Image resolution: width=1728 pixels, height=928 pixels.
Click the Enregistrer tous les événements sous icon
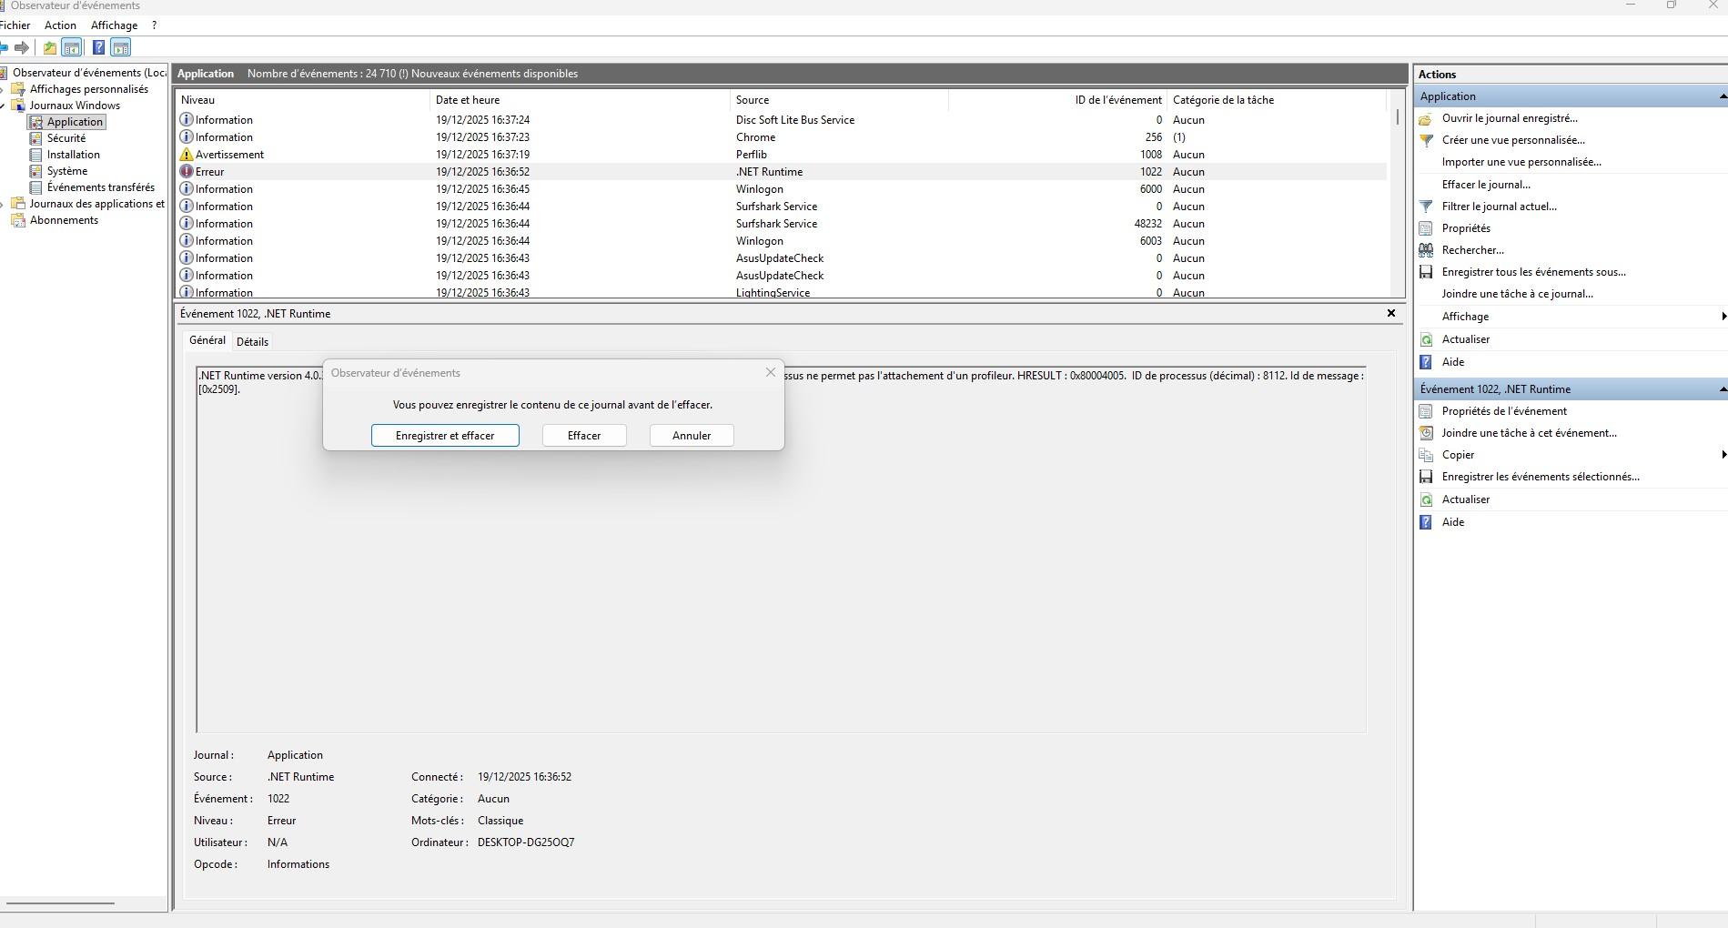(1426, 272)
